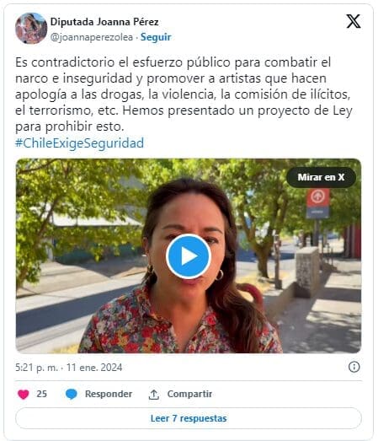Click the share upload arrow icon
The width and height of the screenshot is (378, 441).
click(x=153, y=395)
